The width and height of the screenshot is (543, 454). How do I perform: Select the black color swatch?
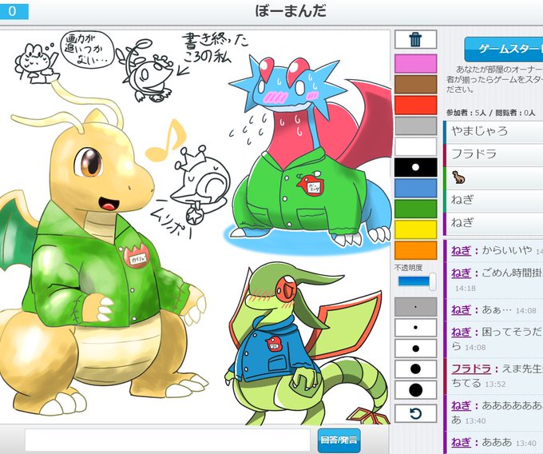(x=415, y=167)
